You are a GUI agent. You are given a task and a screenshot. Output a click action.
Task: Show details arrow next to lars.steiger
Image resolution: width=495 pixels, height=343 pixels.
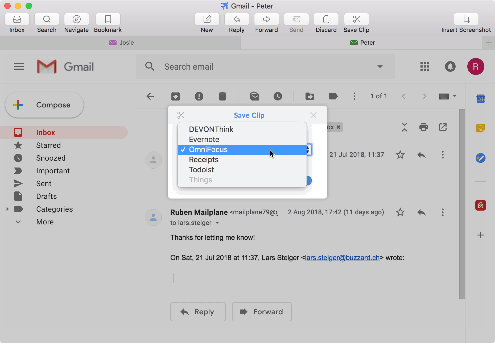pyautogui.click(x=217, y=223)
